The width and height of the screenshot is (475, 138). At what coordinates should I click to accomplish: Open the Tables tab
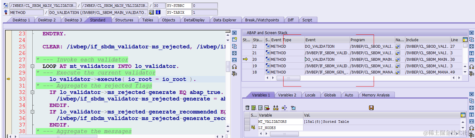click(x=148, y=20)
